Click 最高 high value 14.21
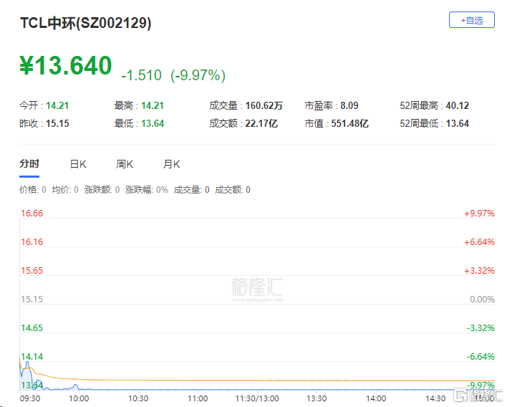Screen dimensions: 507x407 [x=153, y=105]
